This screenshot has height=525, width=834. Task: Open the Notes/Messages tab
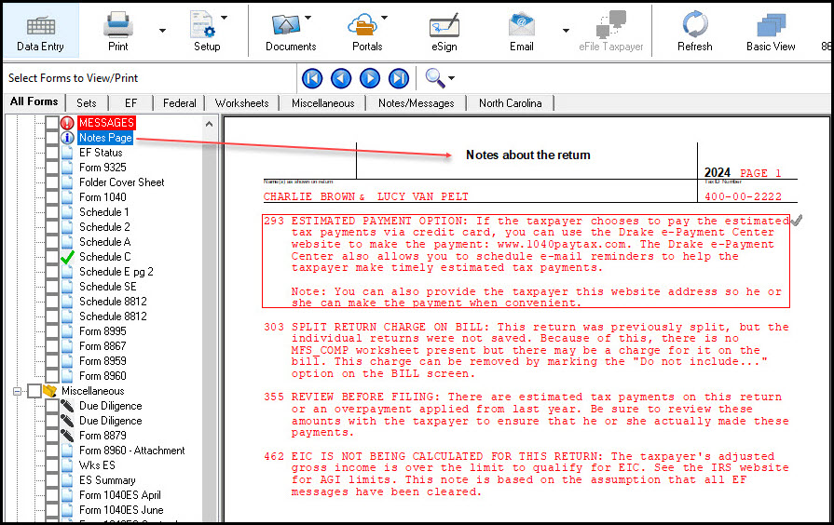pyautogui.click(x=416, y=103)
